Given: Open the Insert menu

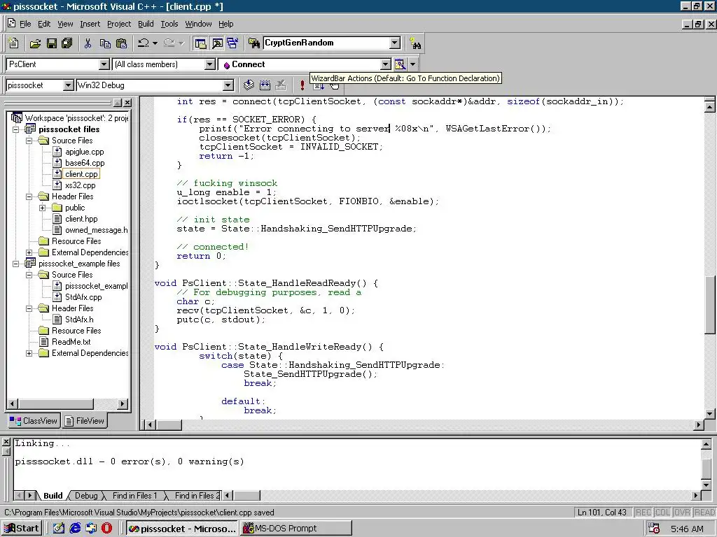Looking at the screenshot, I should 90,24.
